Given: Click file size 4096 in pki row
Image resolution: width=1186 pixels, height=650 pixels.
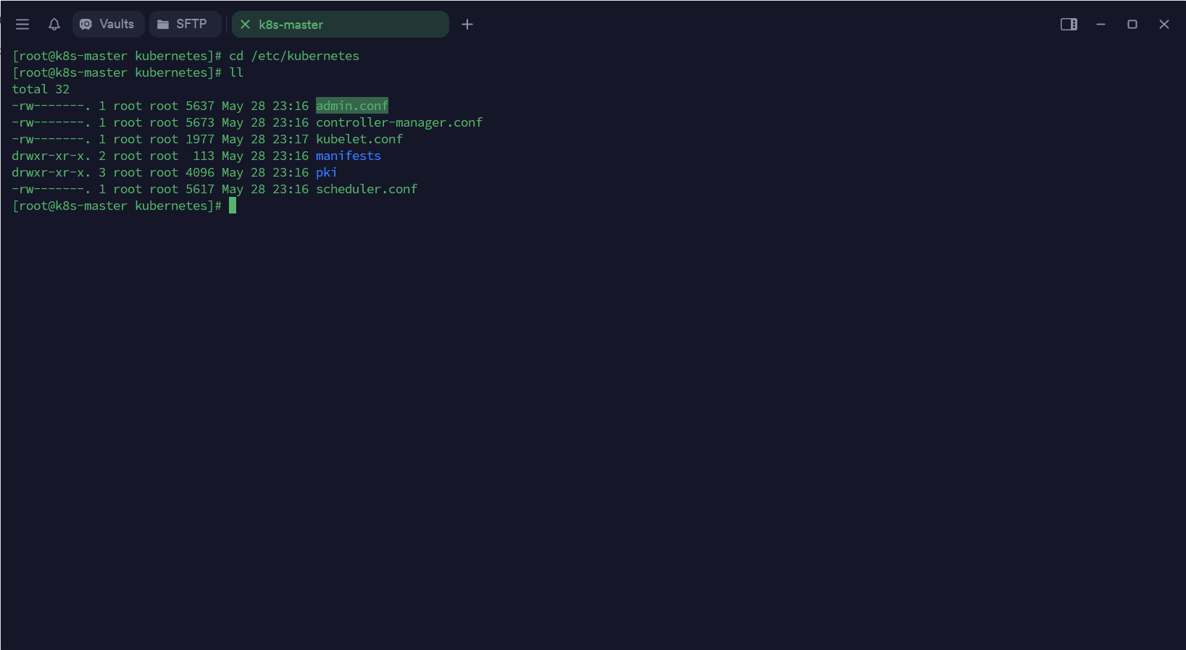Looking at the screenshot, I should pos(200,172).
